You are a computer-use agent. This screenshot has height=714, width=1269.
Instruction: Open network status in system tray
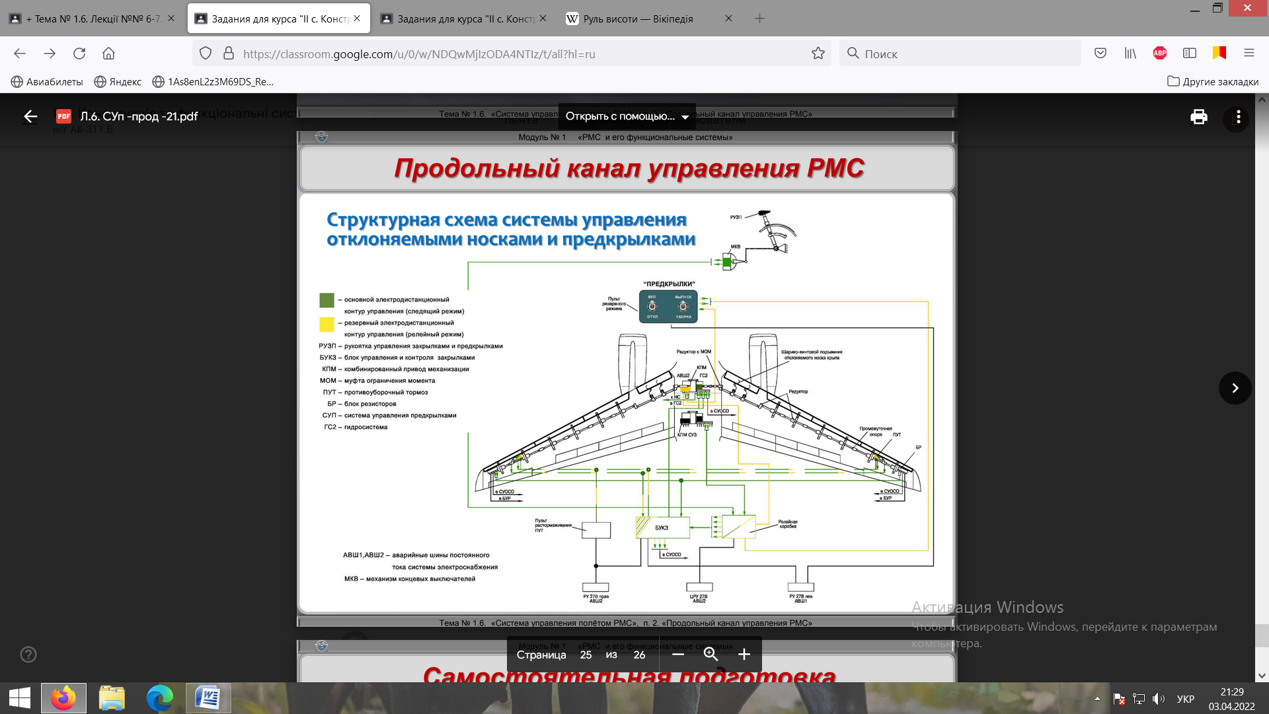[x=1139, y=699]
